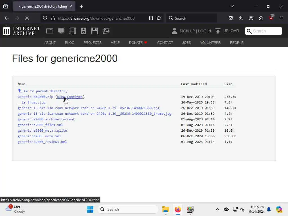Open the CONTACT menu item
Image resolution: width=288 pixels, height=216 pixels.
click(165, 43)
